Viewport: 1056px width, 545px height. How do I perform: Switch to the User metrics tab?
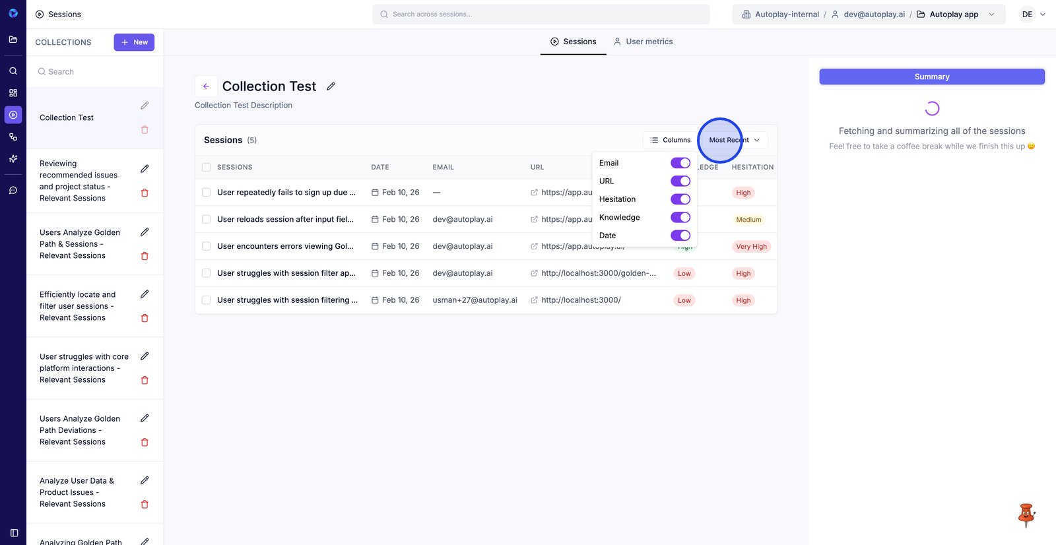(x=643, y=42)
